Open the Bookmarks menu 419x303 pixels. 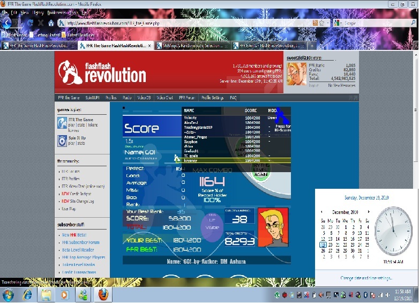tap(56, 12)
